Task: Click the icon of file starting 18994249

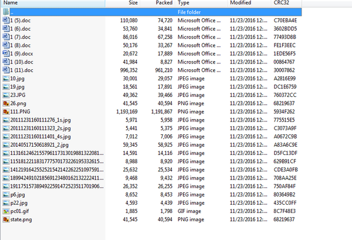Action: click(6, 178)
